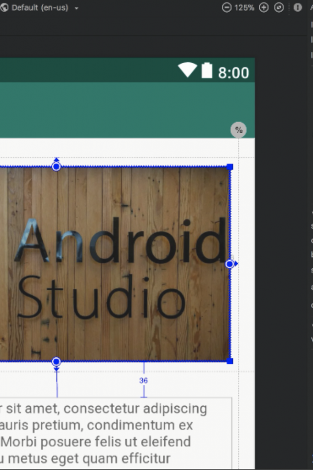Open the warnings and errors indicator
The height and width of the screenshot is (470, 313).
point(297,7)
